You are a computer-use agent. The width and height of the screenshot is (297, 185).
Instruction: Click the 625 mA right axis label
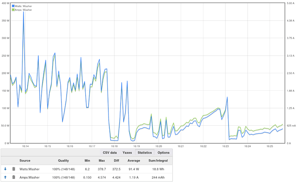point(291,125)
